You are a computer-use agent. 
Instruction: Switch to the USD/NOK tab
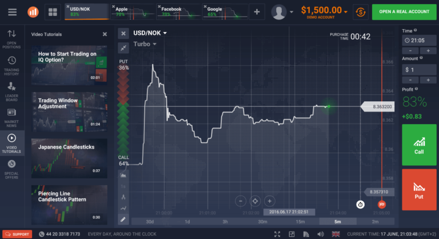87,12
